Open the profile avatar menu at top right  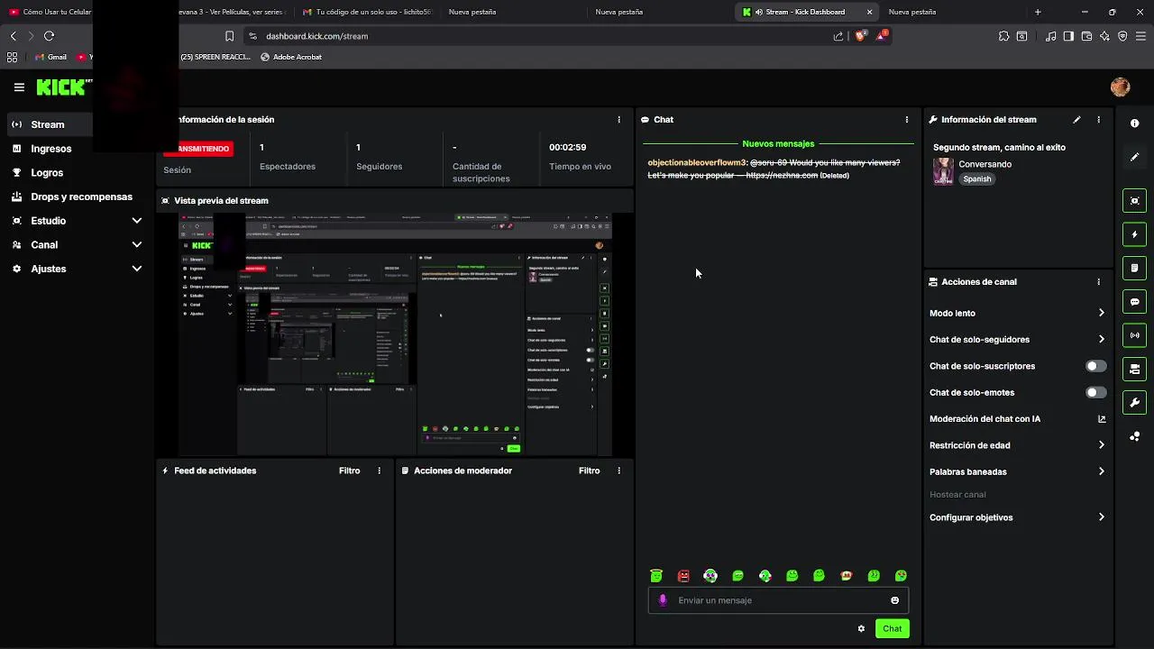tap(1121, 87)
